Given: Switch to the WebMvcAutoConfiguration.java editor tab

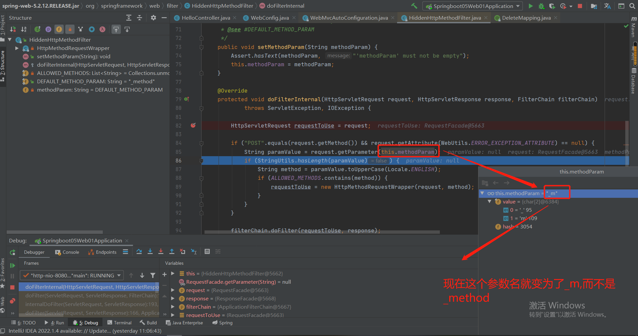Looking at the screenshot, I should pyautogui.click(x=348, y=18).
